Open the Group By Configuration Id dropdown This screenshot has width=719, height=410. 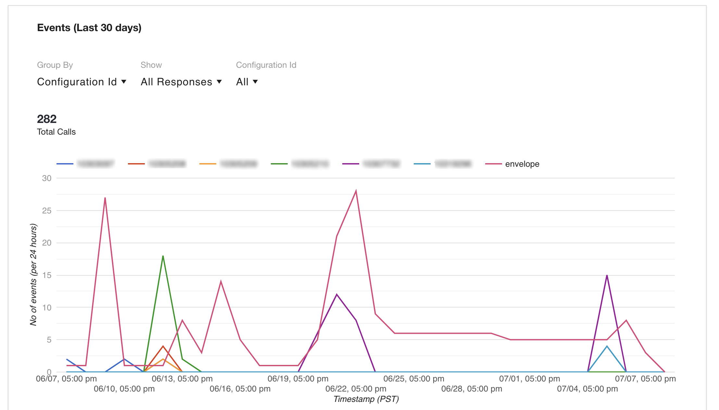(82, 82)
